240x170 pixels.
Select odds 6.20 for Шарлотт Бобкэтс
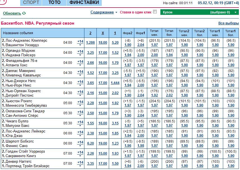tap(91, 143)
